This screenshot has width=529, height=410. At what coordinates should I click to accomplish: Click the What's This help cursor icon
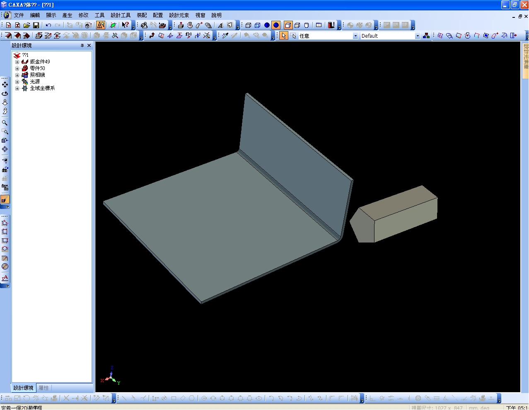click(126, 25)
